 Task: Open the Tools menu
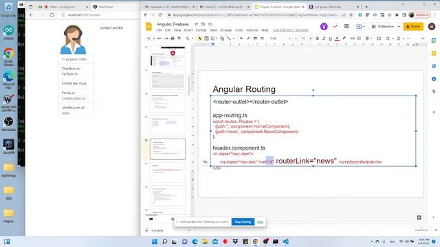point(239,30)
